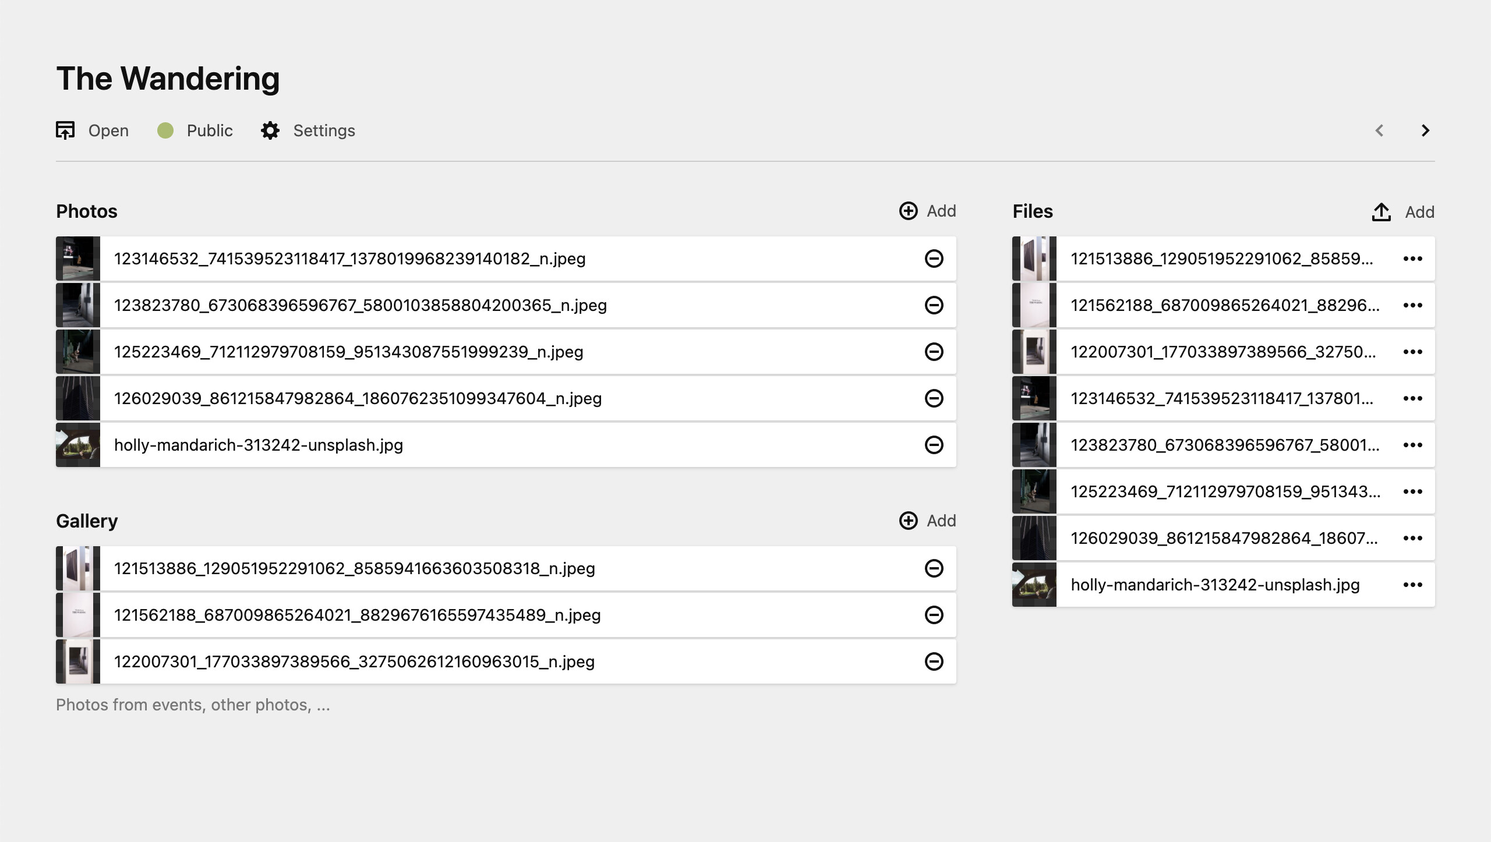
Task: Remove 121562188 image from Gallery
Action: click(x=934, y=615)
